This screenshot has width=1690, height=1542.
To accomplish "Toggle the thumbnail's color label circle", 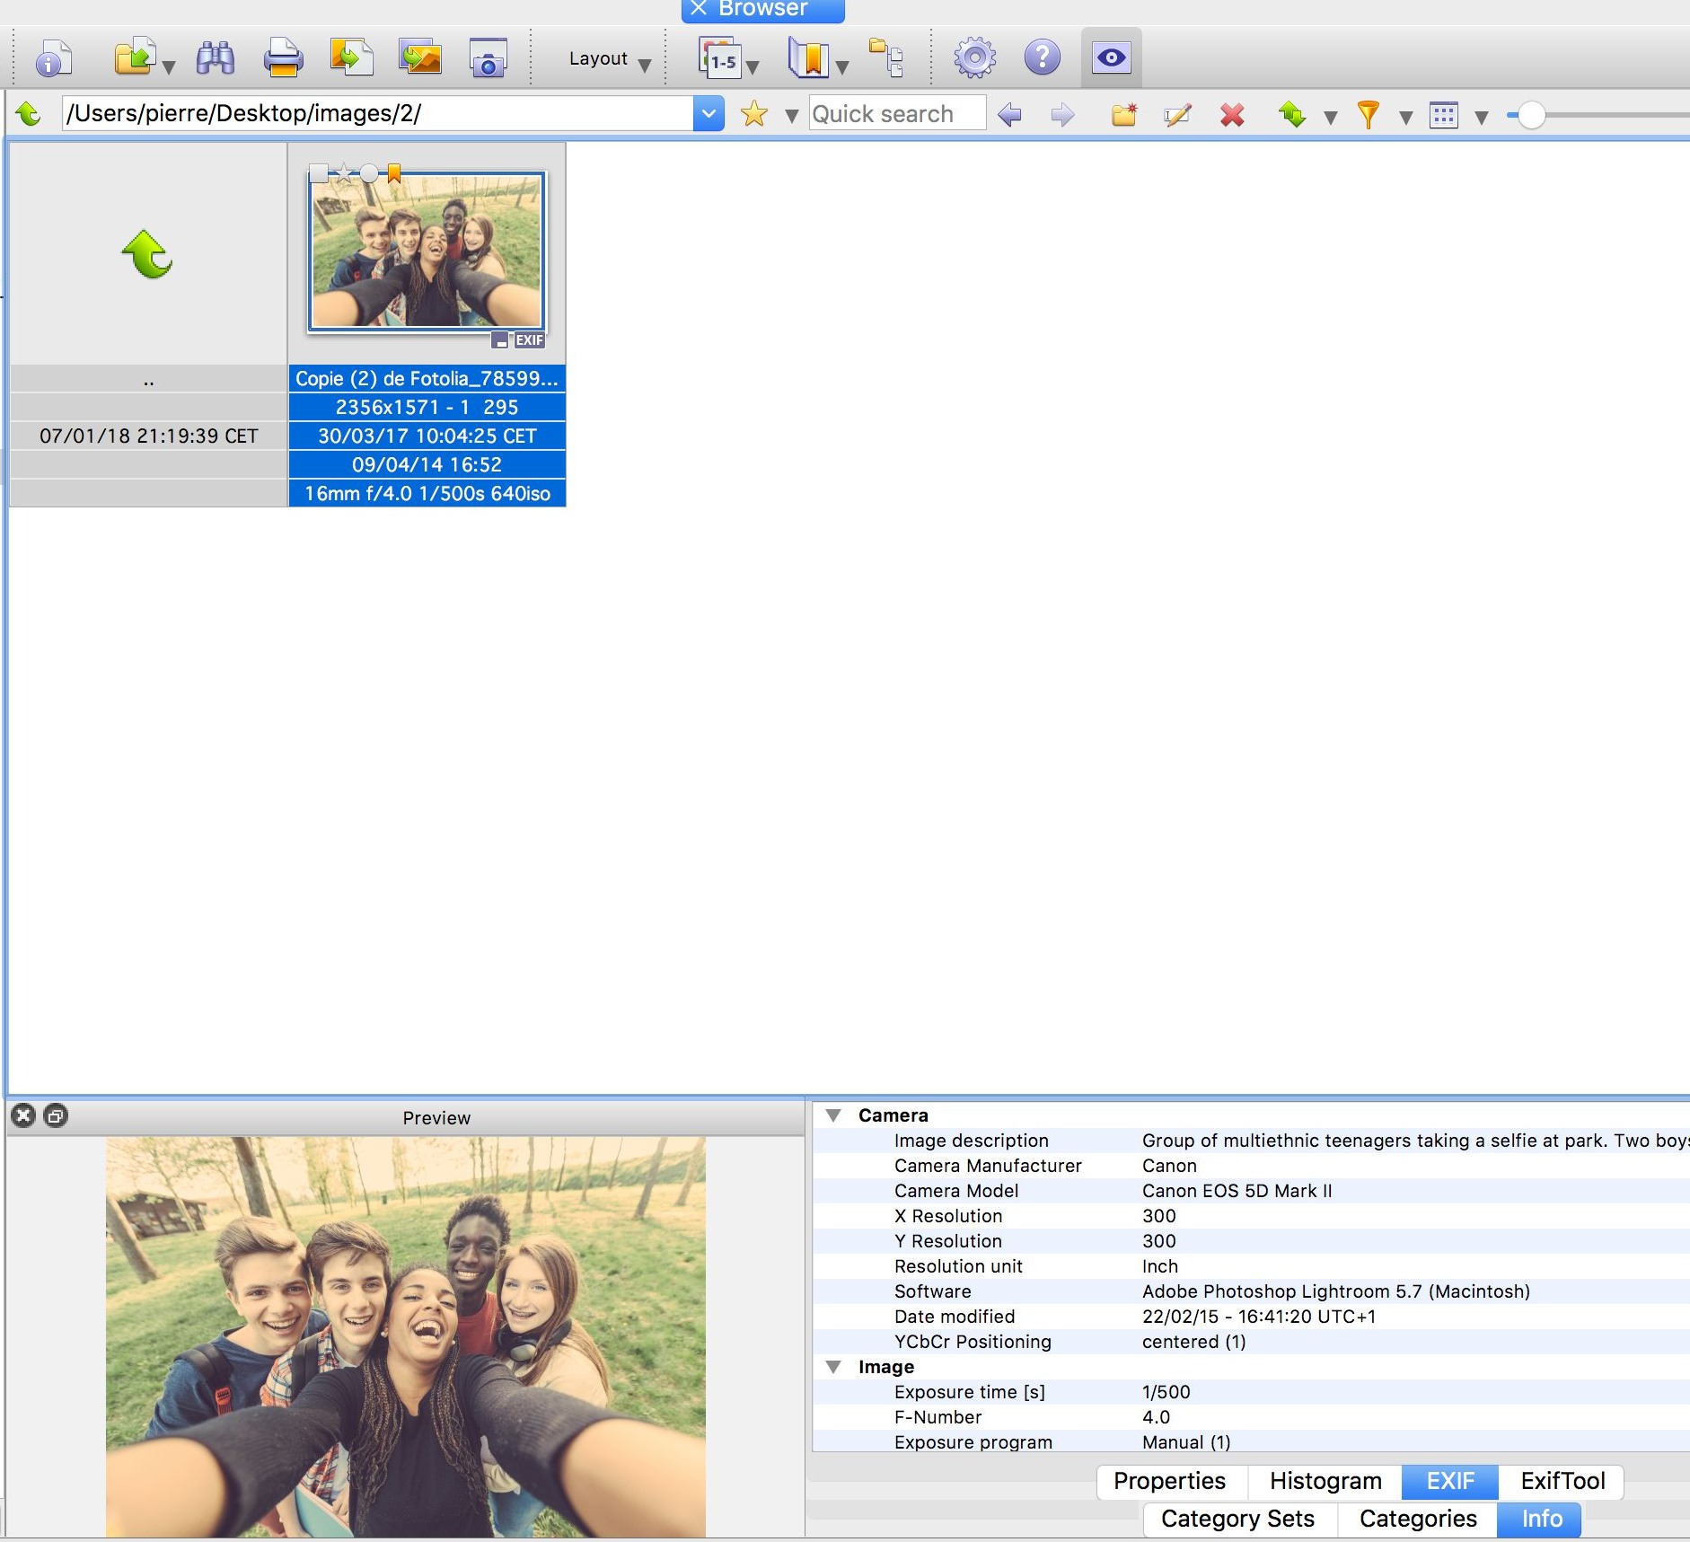I will point(369,172).
